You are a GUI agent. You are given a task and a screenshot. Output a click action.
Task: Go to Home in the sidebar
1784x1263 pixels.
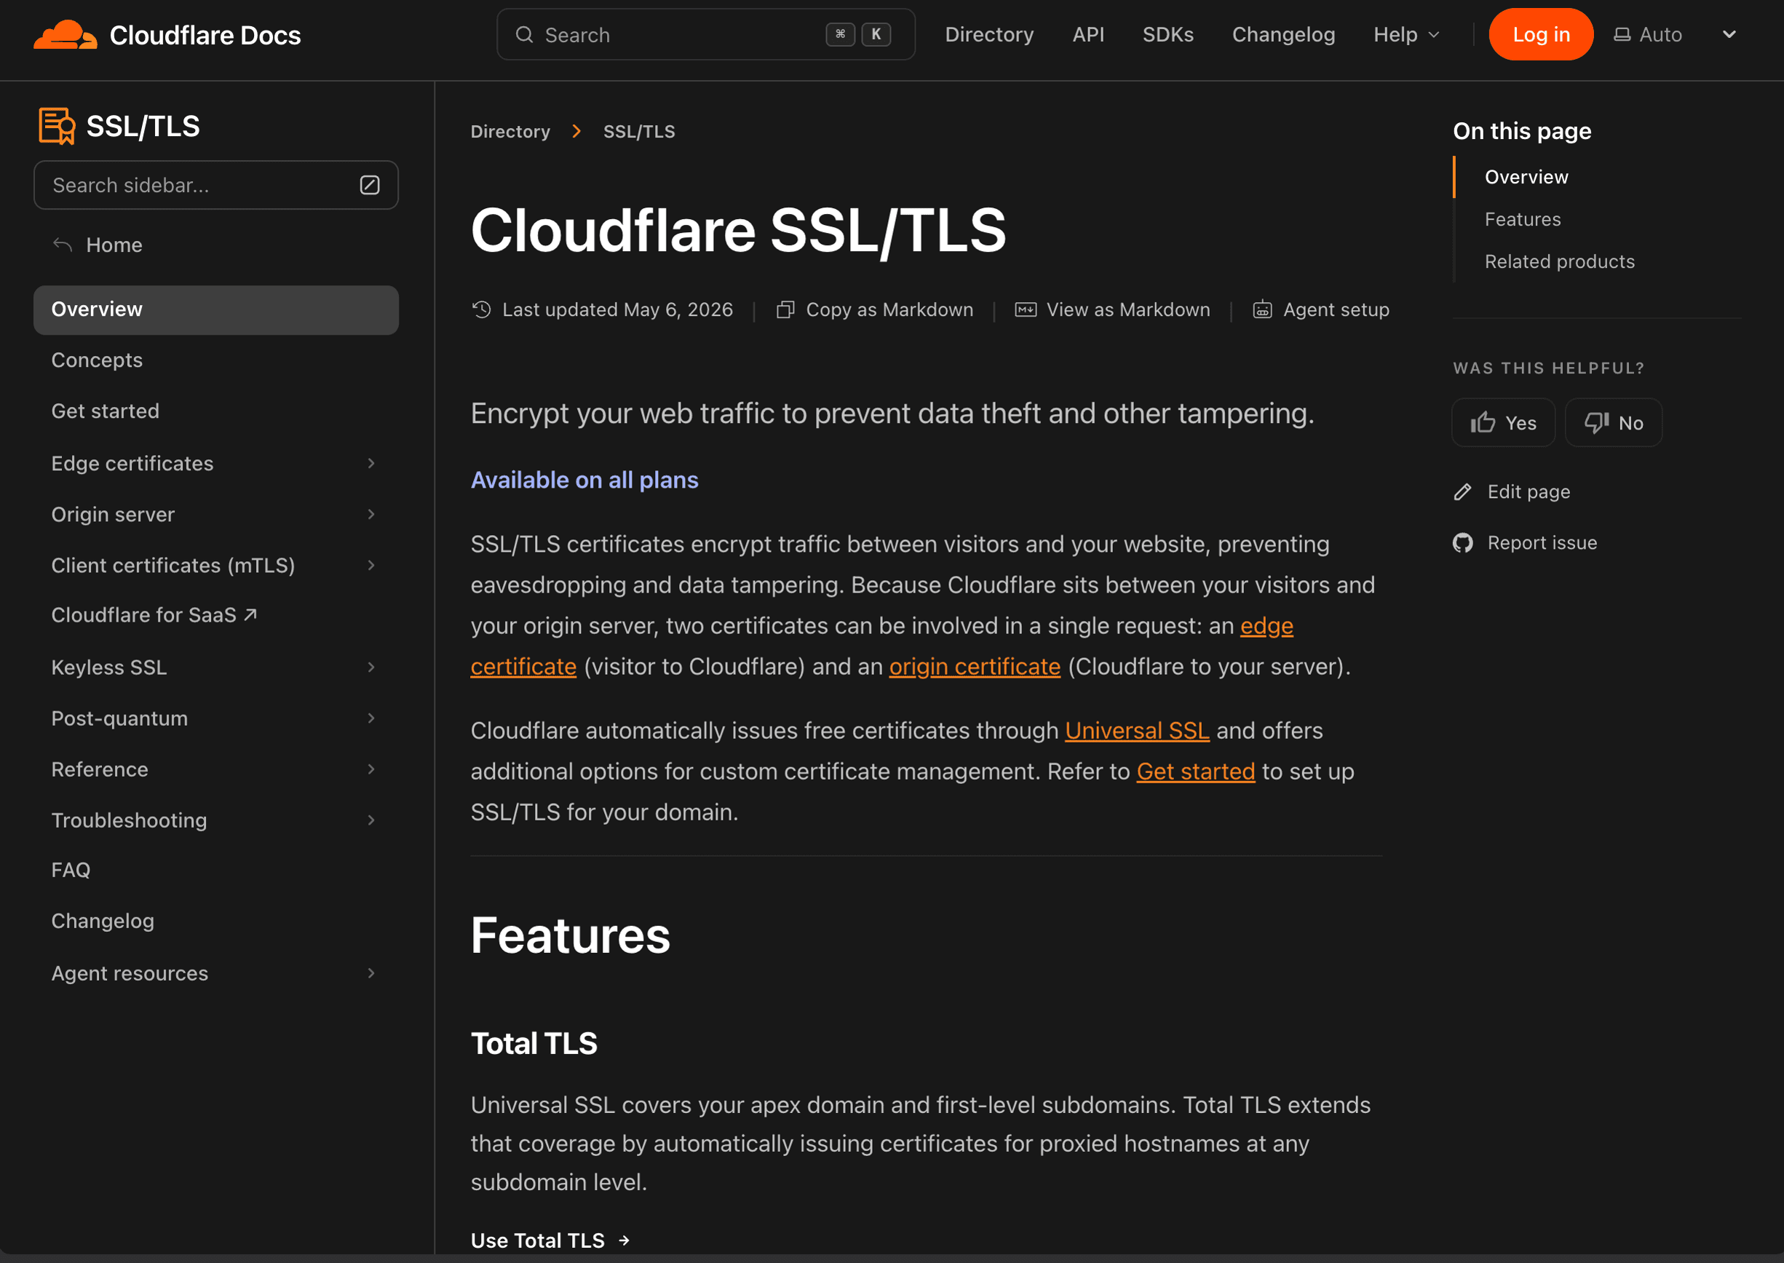114,245
